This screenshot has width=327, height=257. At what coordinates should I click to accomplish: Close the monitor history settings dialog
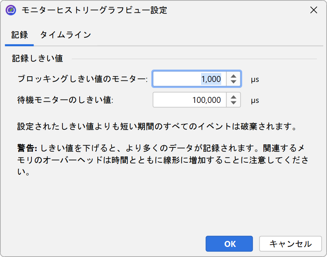(x=314, y=10)
